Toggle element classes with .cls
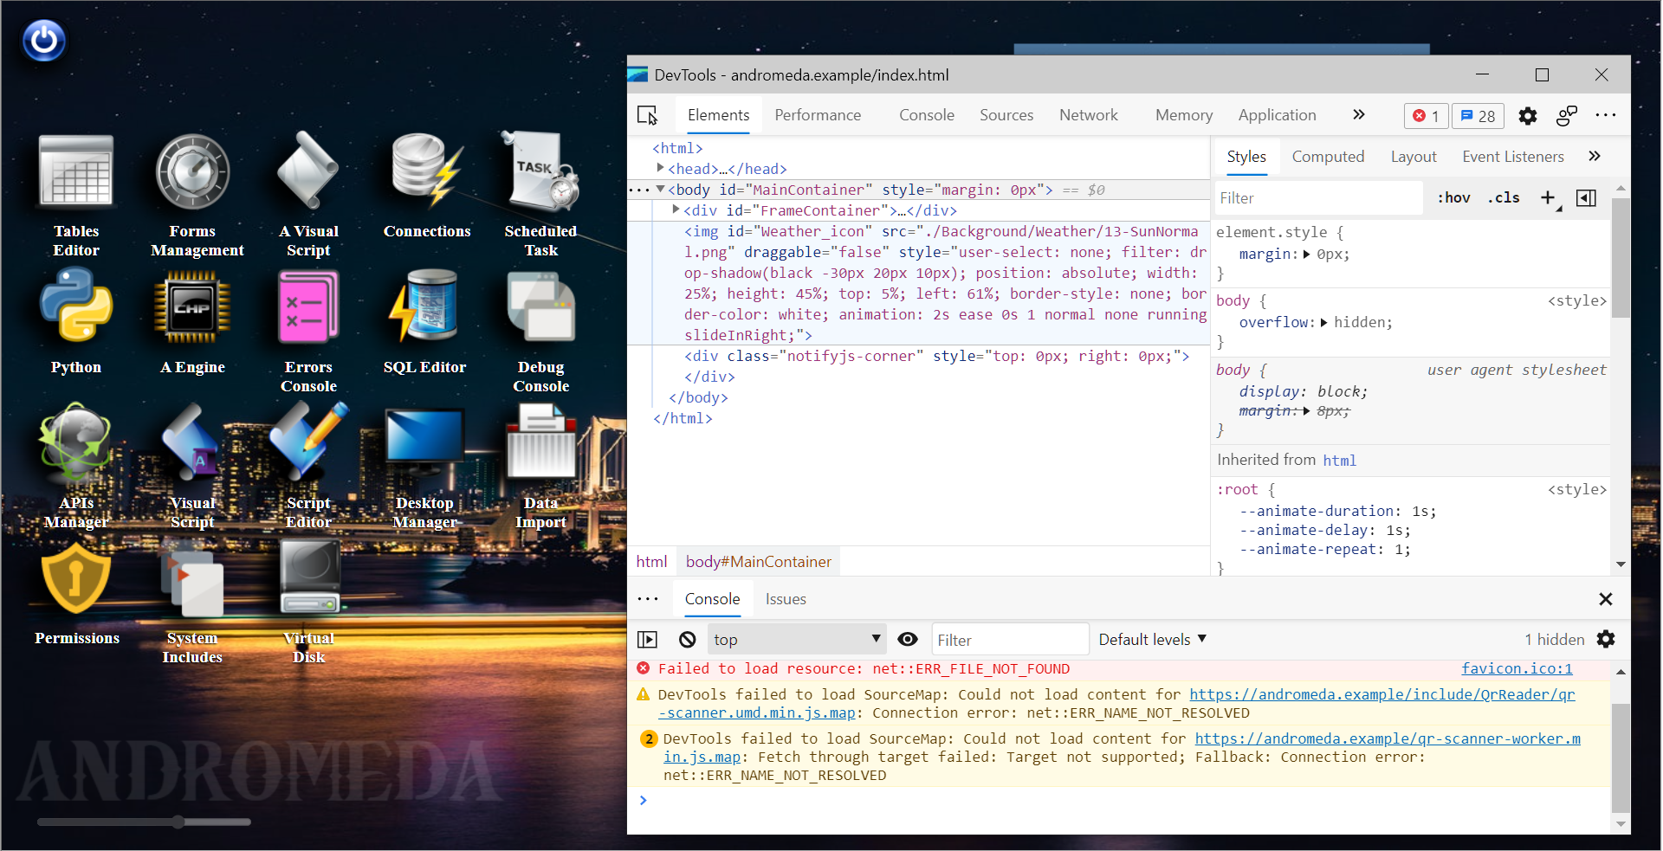 (1504, 197)
